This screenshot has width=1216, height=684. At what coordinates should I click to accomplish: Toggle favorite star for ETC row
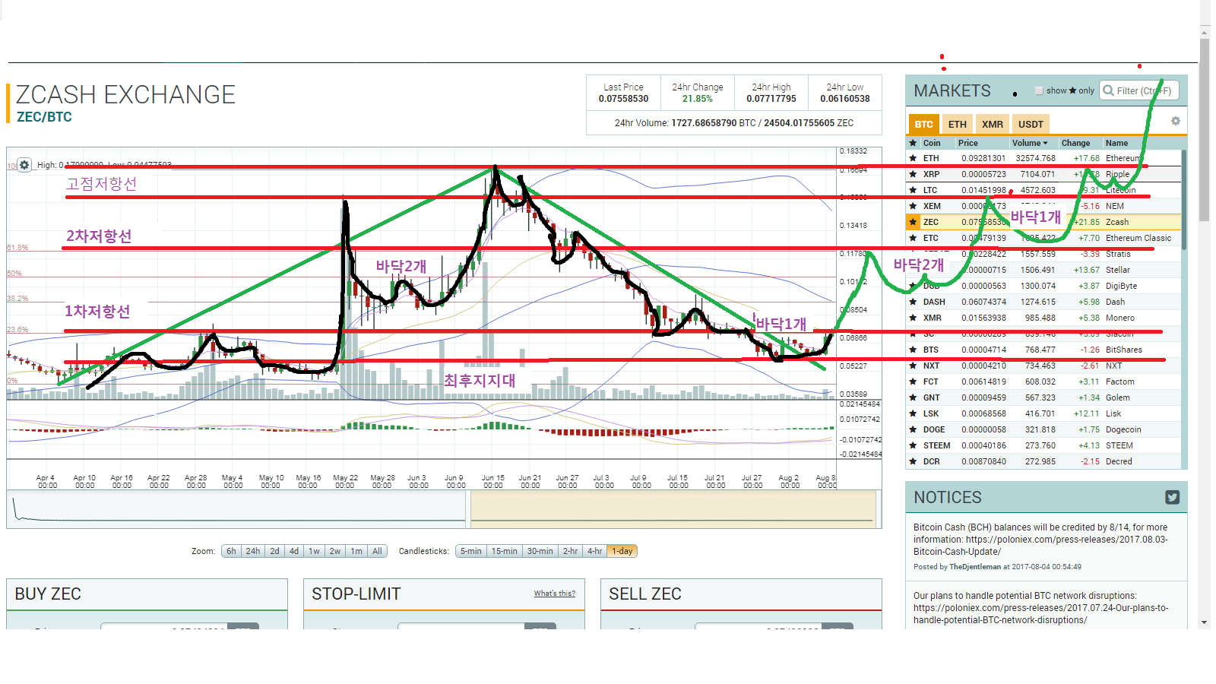point(914,238)
